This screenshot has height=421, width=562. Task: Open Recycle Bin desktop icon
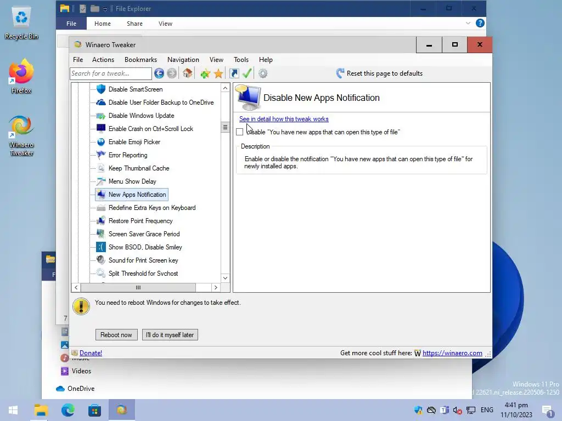pos(21,22)
